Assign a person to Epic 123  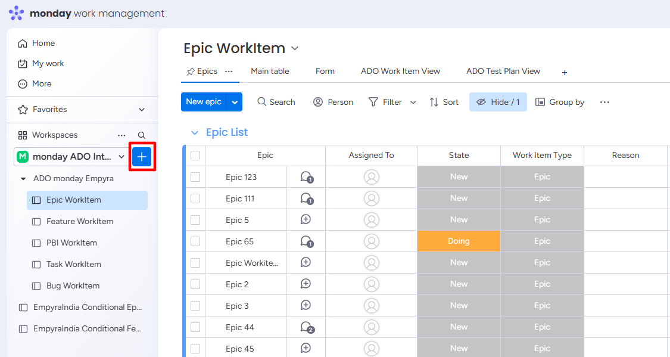371,177
